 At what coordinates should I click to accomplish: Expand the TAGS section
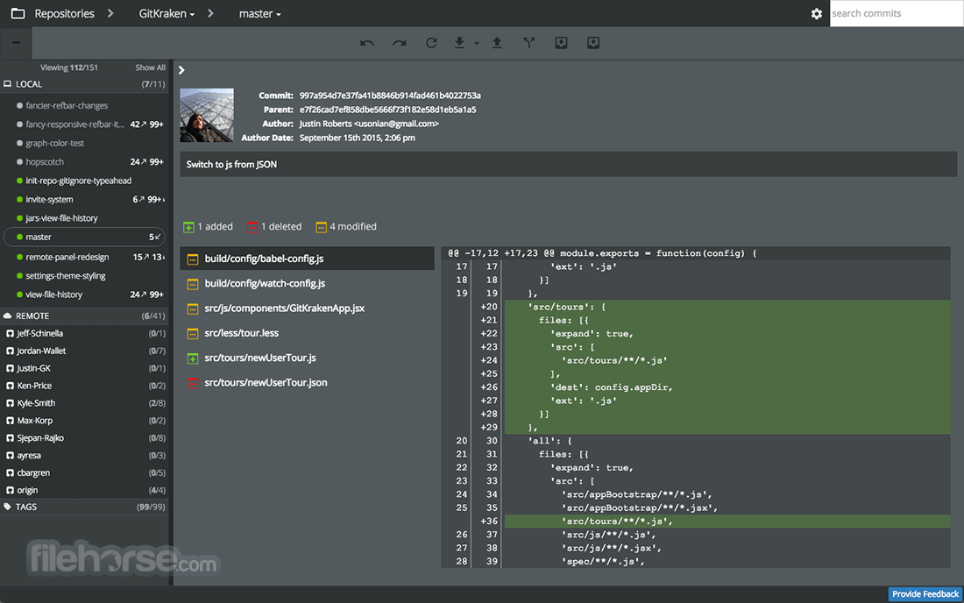point(84,507)
